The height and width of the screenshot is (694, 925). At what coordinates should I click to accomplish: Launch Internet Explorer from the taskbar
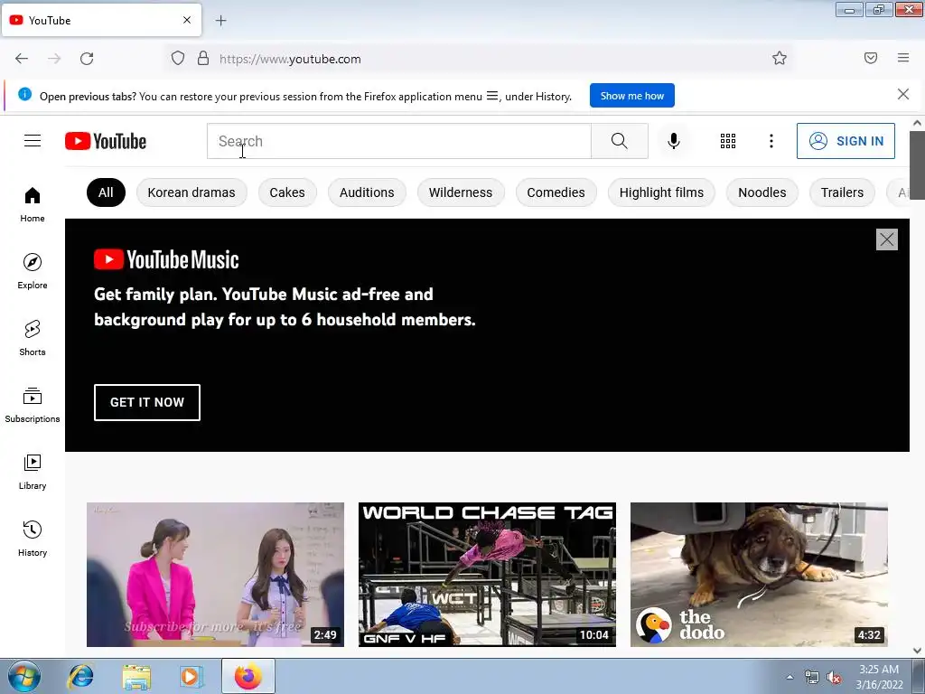click(80, 676)
